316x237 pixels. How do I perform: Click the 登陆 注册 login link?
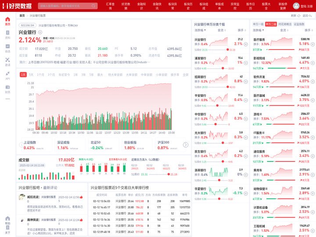306,6
